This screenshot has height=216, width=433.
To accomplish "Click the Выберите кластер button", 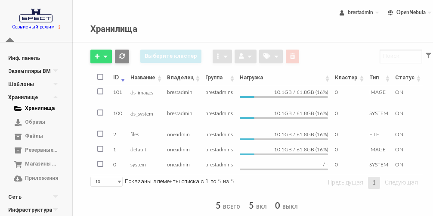I will tap(171, 56).
